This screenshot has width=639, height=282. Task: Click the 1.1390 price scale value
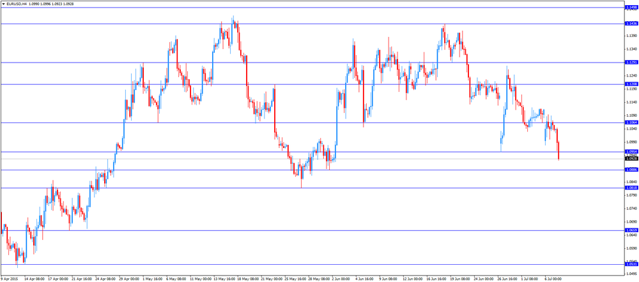click(x=632, y=36)
